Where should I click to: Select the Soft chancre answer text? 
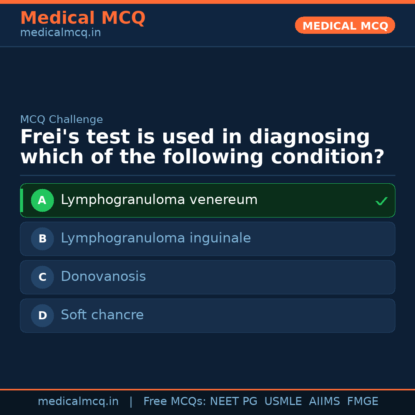click(x=102, y=315)
